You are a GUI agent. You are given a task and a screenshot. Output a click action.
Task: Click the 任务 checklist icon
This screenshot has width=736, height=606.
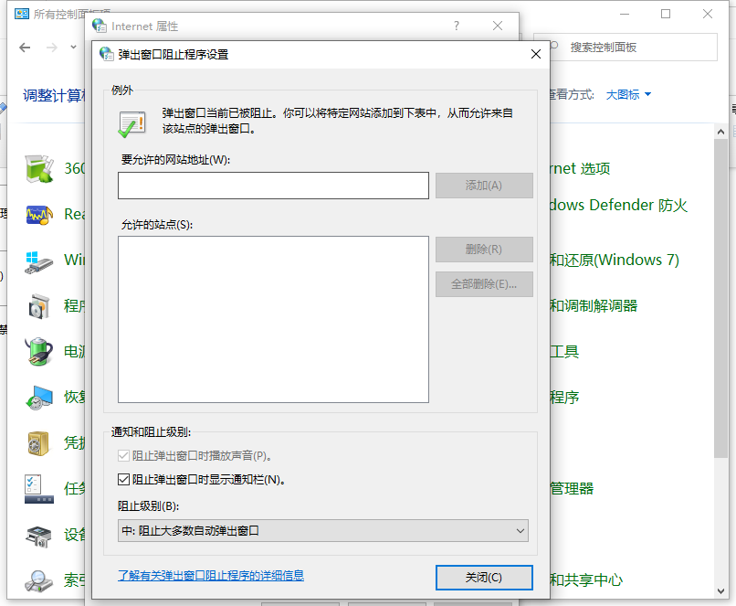tap(38, 489)
